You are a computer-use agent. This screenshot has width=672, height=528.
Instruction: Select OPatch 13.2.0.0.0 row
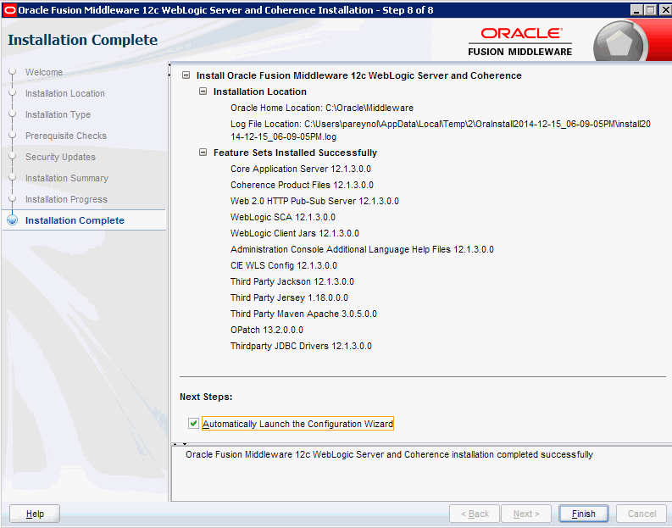click(267, 330)
